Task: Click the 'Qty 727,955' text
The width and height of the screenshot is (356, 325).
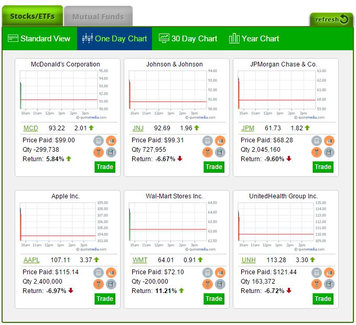Action: pyautogui.click(x=149, y=150)
